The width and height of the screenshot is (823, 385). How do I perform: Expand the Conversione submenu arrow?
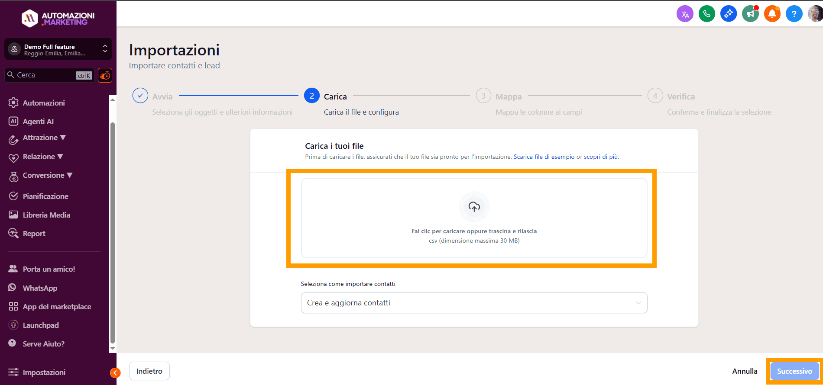point(70,175)
